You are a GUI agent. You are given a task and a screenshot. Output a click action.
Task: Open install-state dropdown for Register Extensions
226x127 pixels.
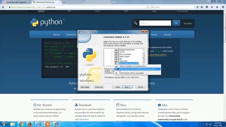[x=116, y=50]
